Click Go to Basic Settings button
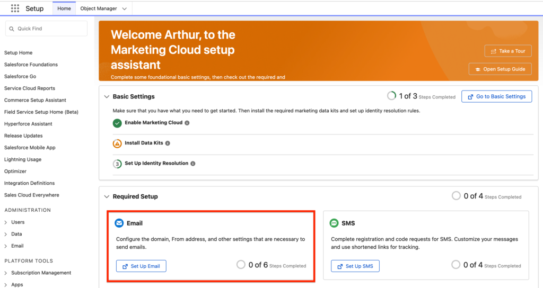Viewport: 543px width, 288px height. click(x=496, y=96)
